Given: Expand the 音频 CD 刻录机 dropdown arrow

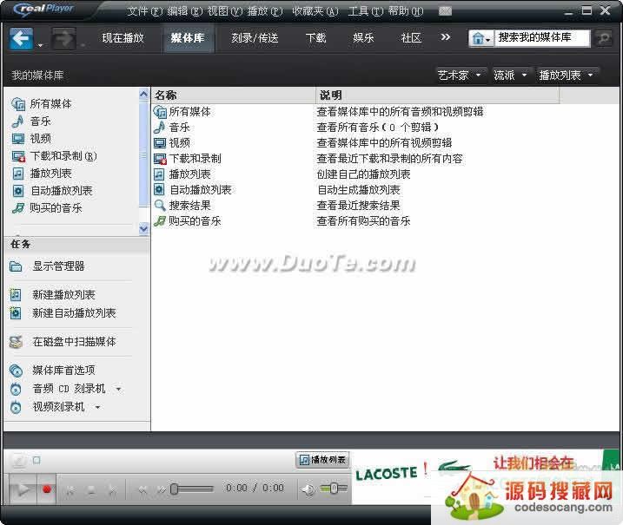Looking at the screenshot, I should (119, 389).
